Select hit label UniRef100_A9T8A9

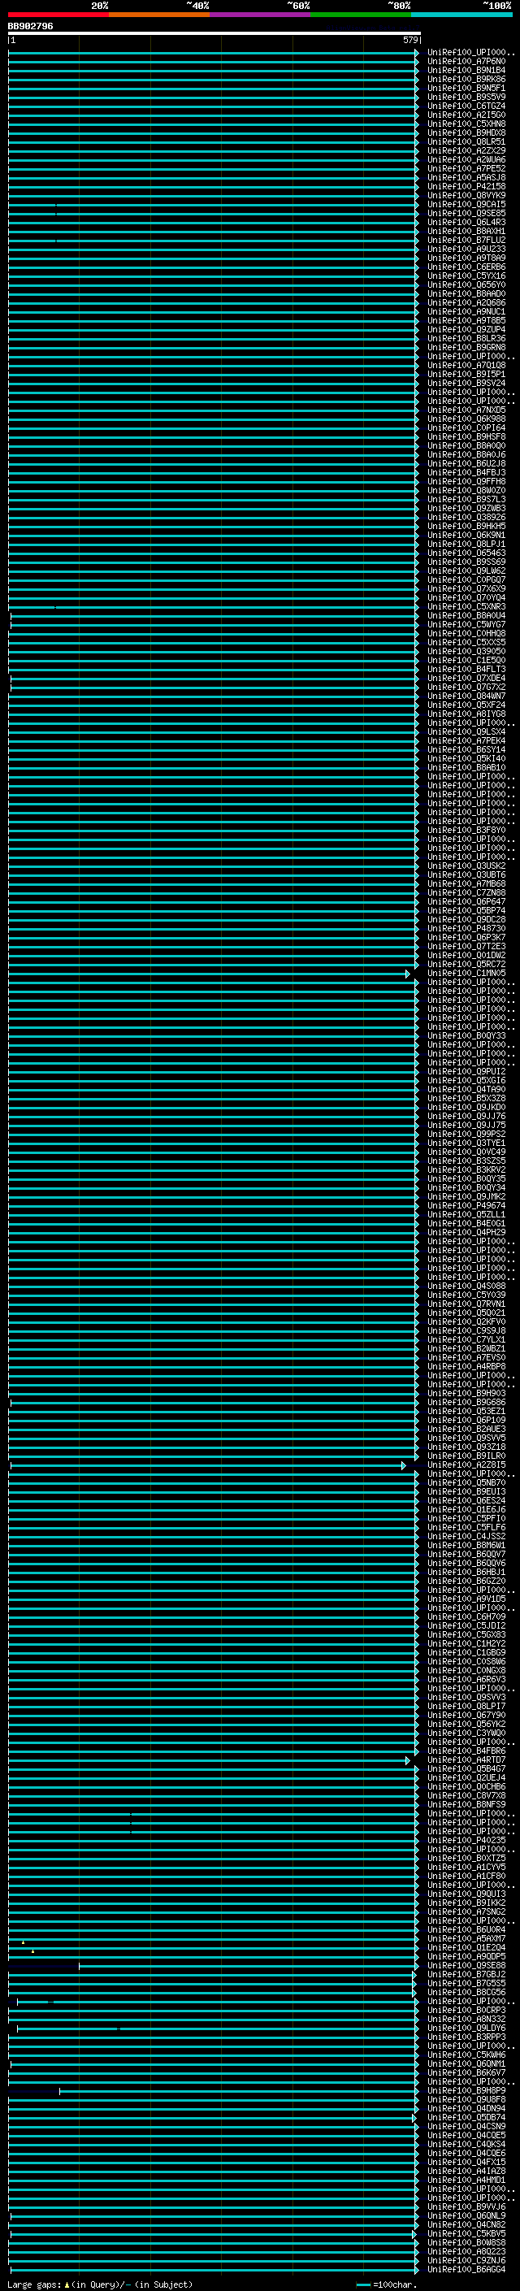click(466, 258)
